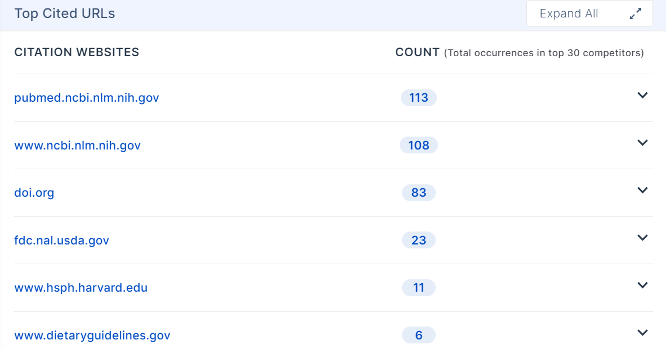
Task: Click the Expand All button
Action: point(569,14)
